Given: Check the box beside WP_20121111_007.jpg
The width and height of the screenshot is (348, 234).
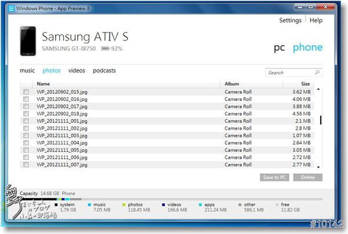Looking at the screenshot, I should point(26,164).
